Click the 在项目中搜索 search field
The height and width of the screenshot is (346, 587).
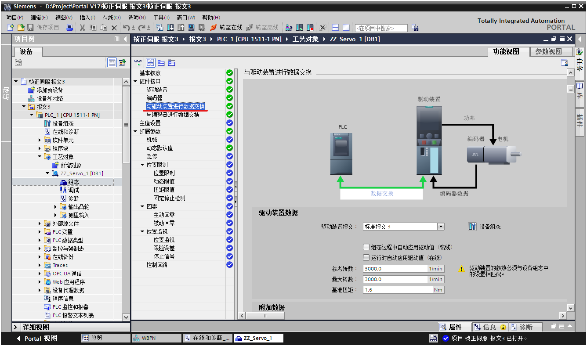[x=381, y=28]
